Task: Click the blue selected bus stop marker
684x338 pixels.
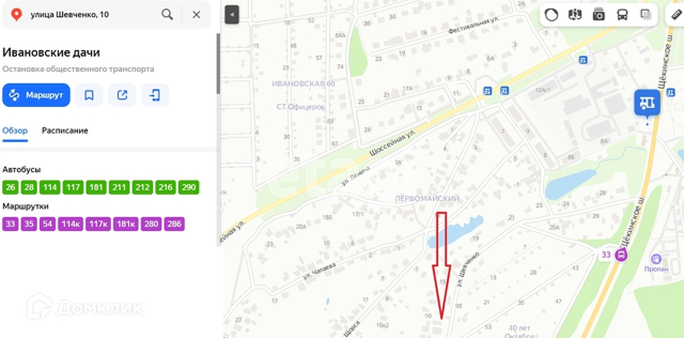Action: click(x=647, y=103)
